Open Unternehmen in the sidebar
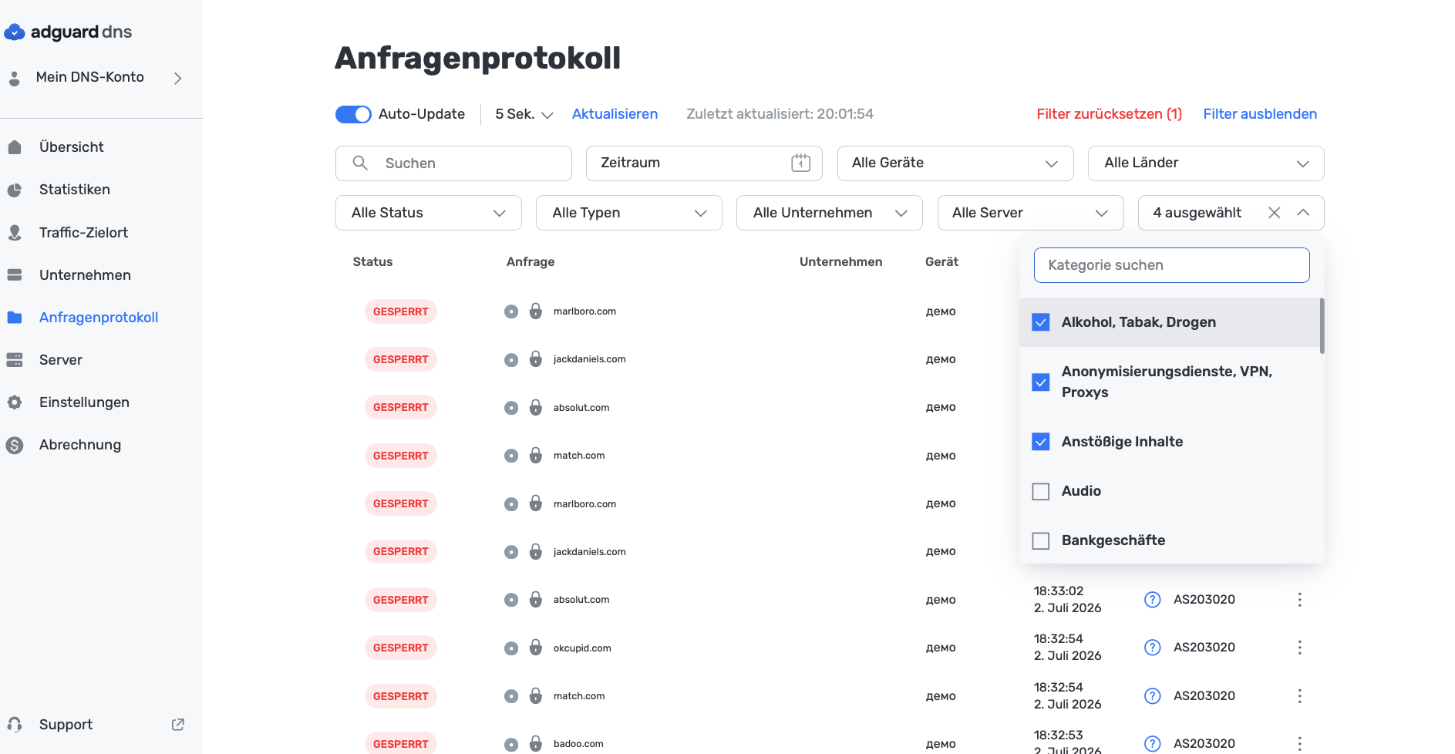The width and height of the screenshot is (1455, 754). [x=85, y=274]
